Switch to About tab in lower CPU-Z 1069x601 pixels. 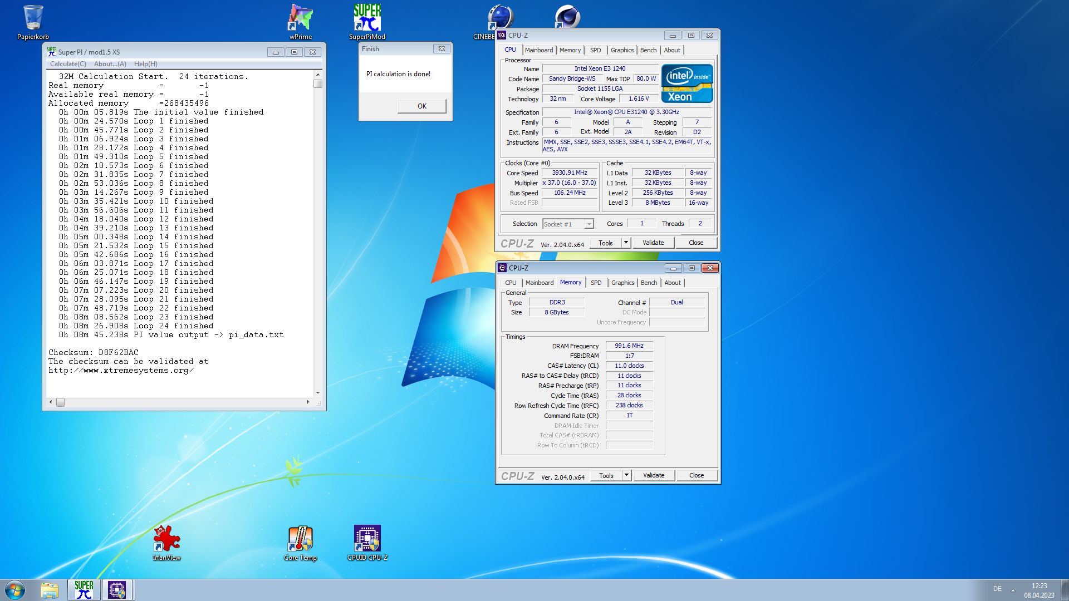click(673, 283)
